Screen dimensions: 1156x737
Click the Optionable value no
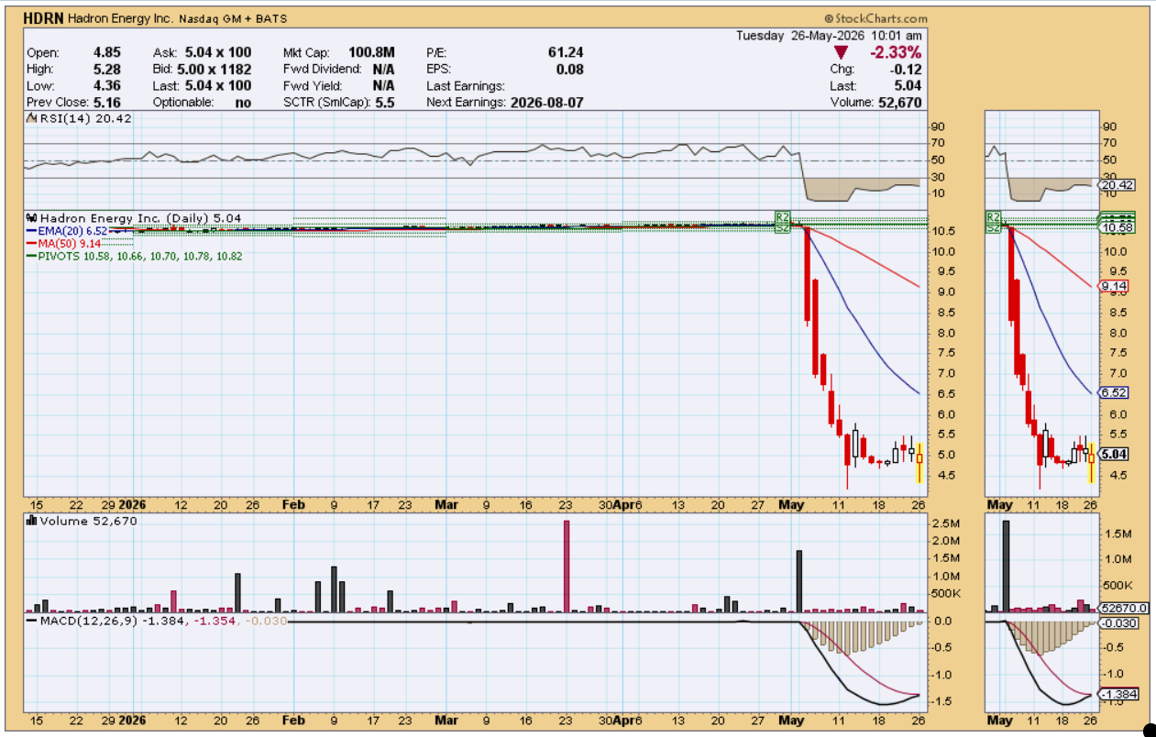(243, 103)
